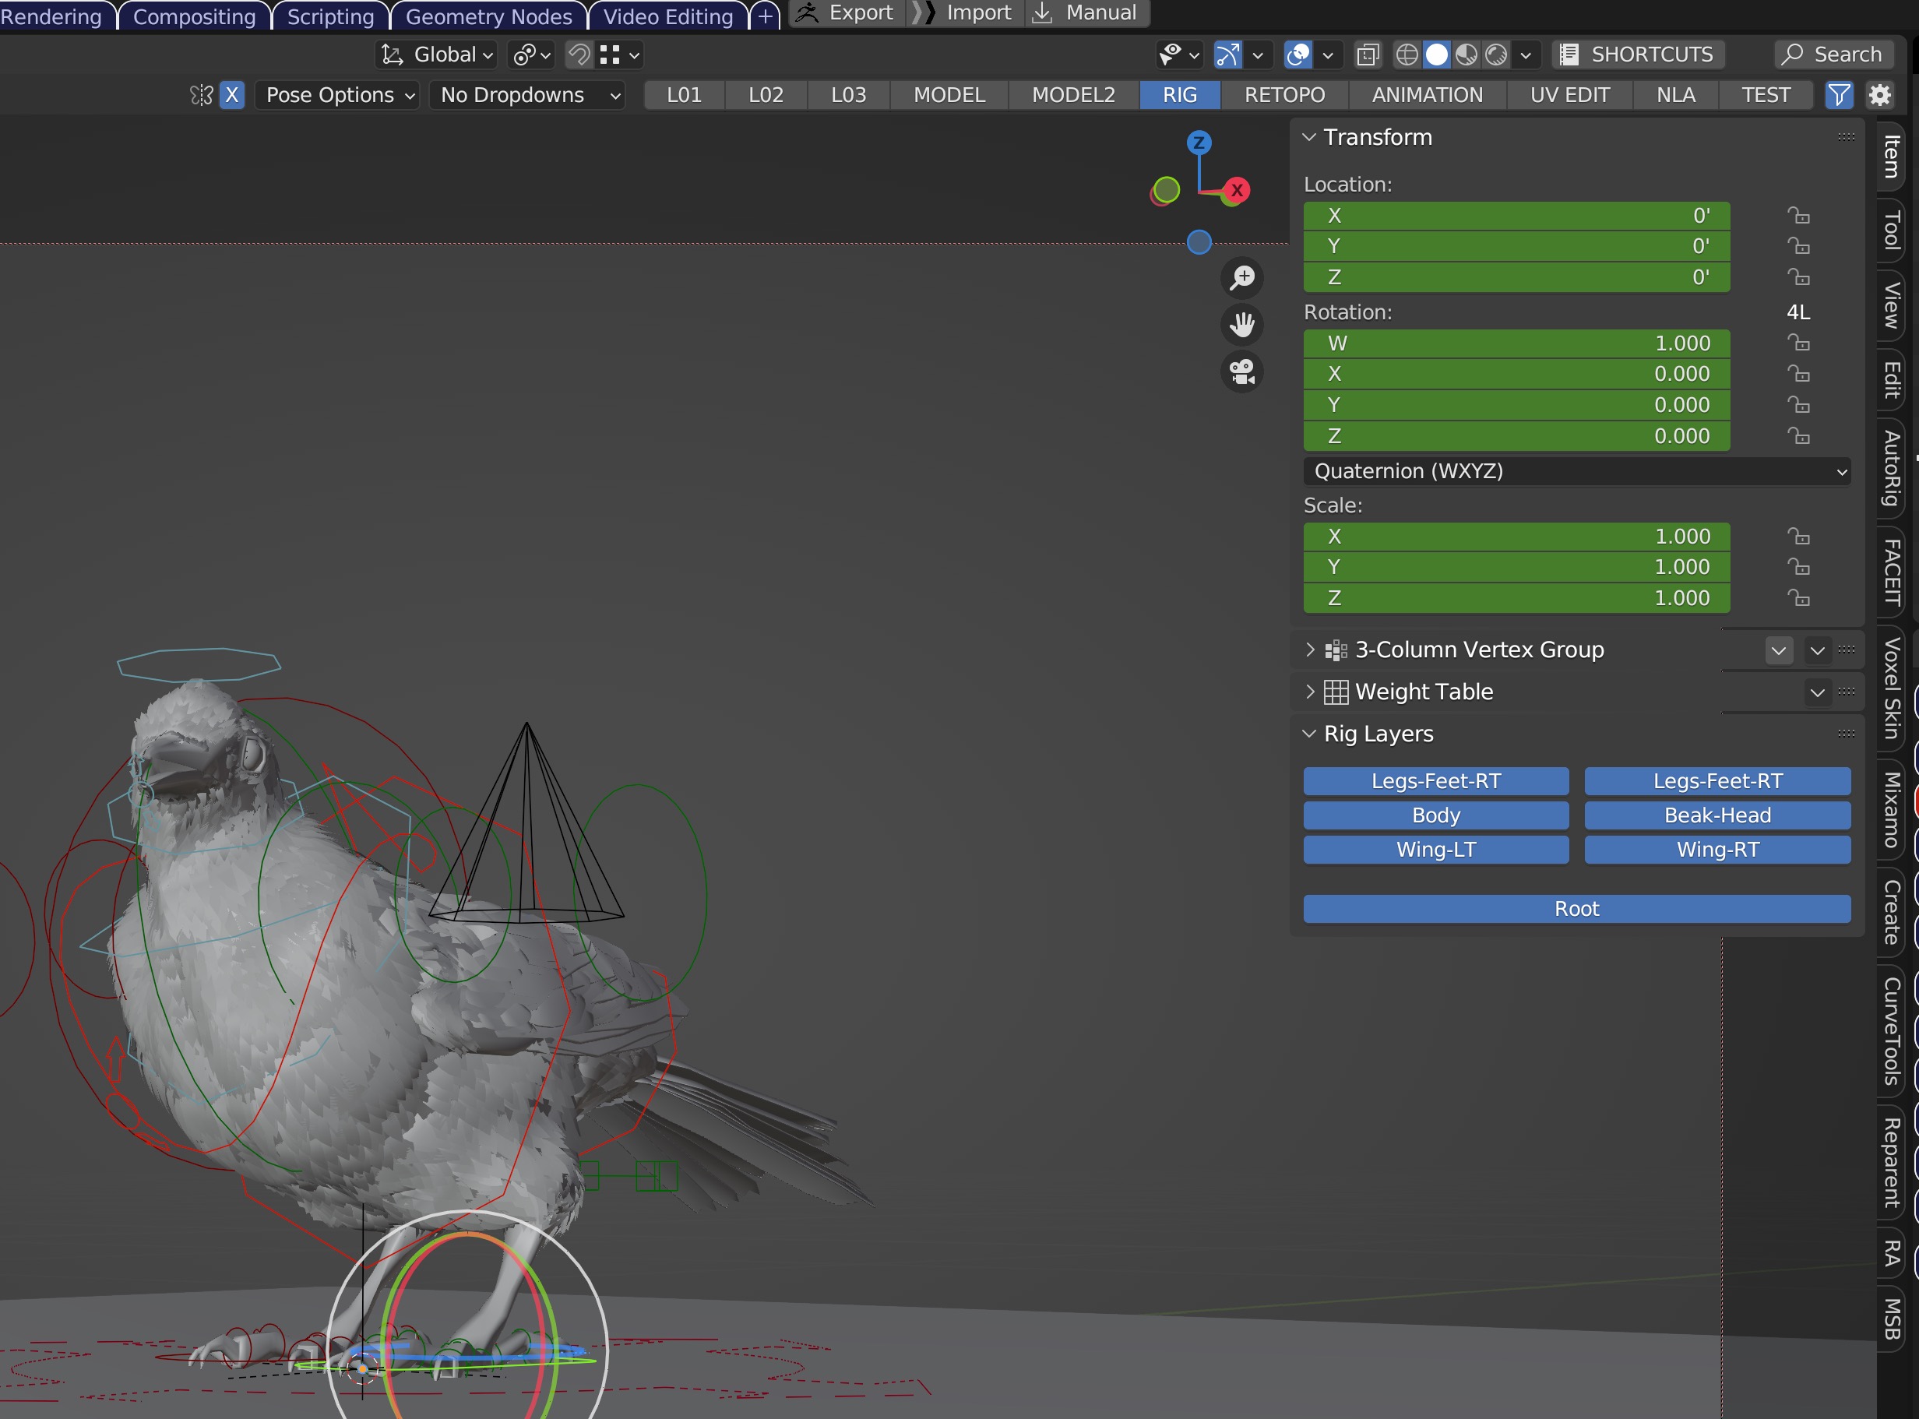Toggle the X-axis mirror button

click(x=232, y=94)
